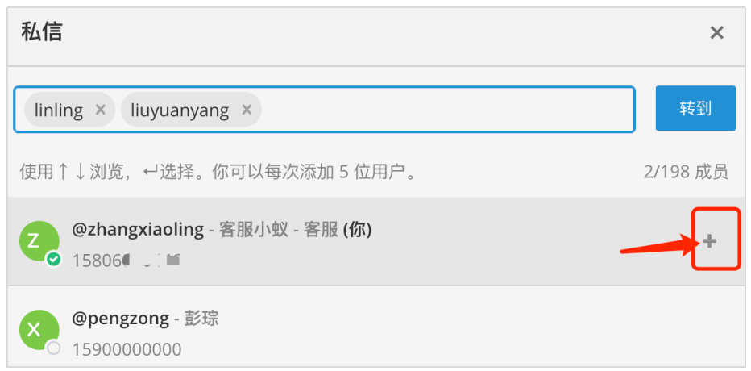The image size is (751, 371).
Task: Click the @zhangxiaoling username text
Action: coord(138,230)
